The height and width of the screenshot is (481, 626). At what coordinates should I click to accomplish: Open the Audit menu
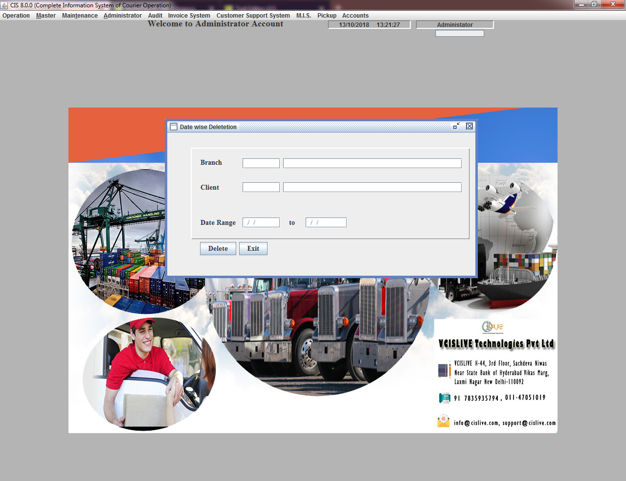click(x=155, y=16)
